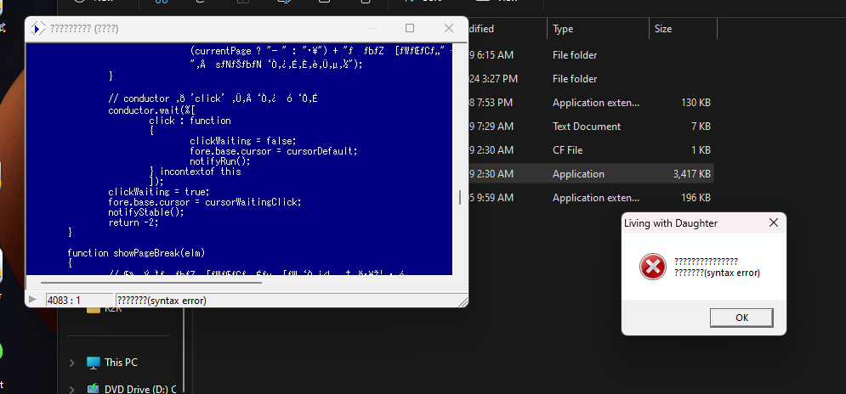Maximize the script editor window

coord(410,28)
